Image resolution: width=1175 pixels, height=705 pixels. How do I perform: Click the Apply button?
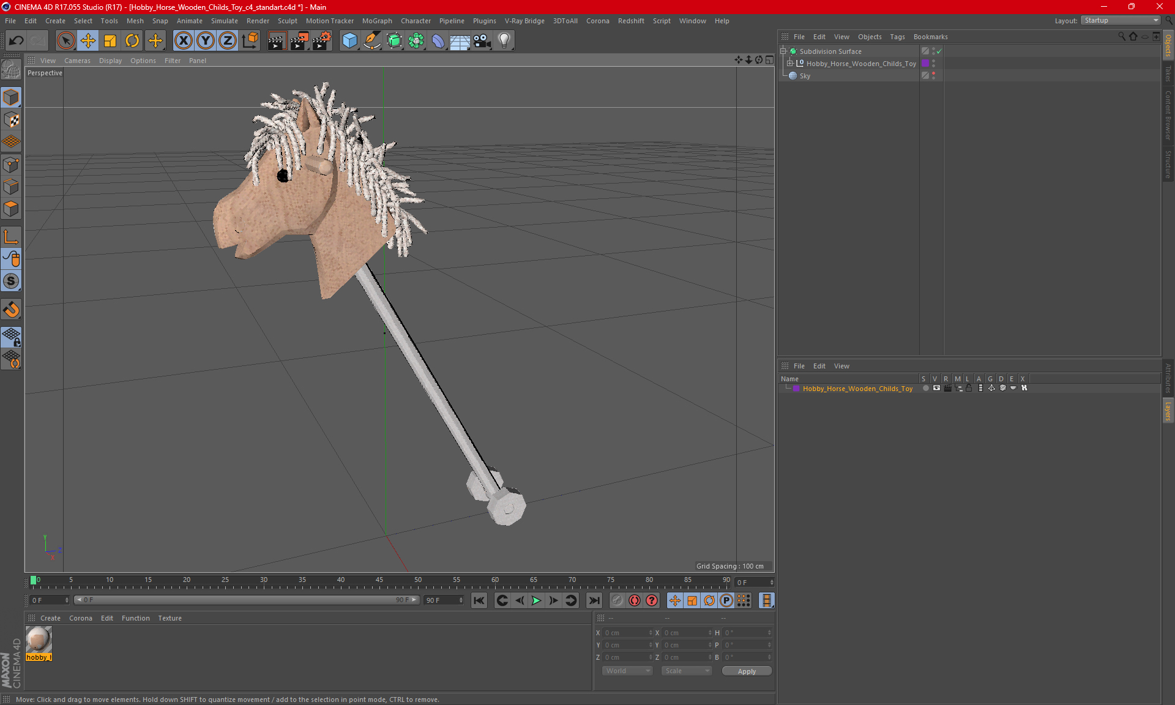[747, 671]
